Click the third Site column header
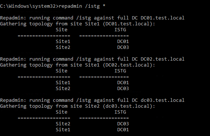This screenshot has width=210, height=136. click(x=62, y=112)
